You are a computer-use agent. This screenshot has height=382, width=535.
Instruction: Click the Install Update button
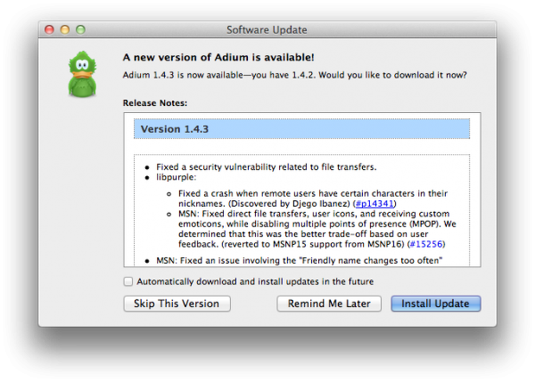(435, 303)
